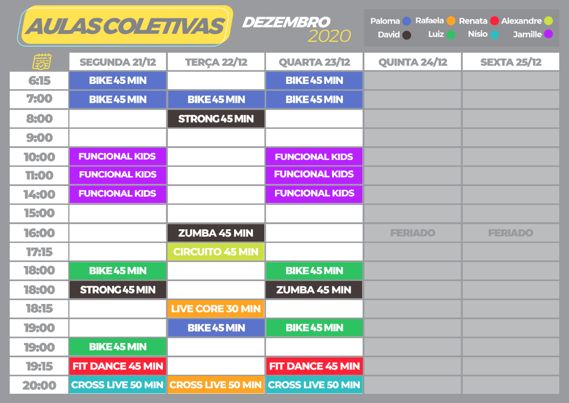Click the Zumba 45 Min class at 16:00
569x403 pixels.
pyautogui.click(x=216, y=233)
